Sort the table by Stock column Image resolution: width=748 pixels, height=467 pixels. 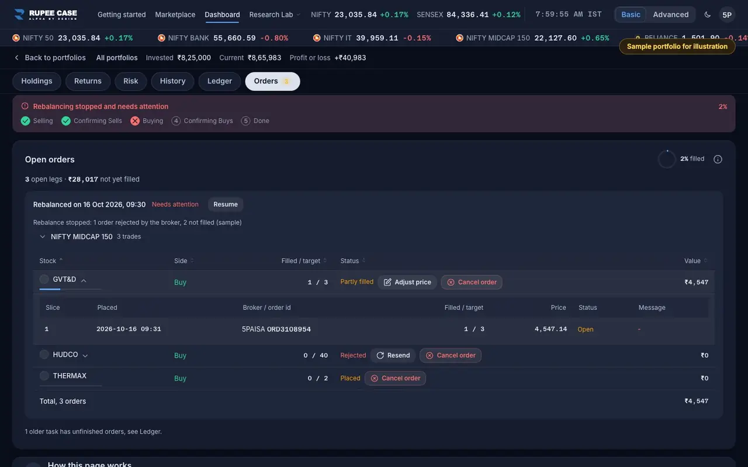(x=51, y=261)
